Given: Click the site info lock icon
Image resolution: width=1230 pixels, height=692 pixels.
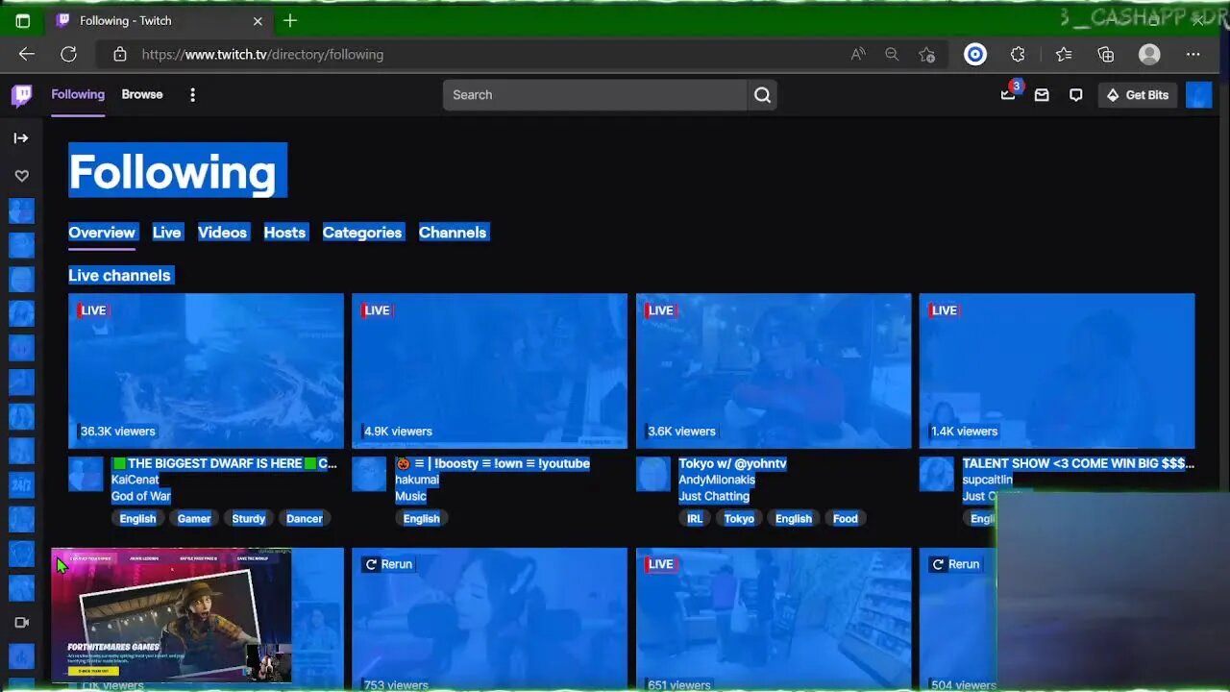Looking at the screenshot, I should tap(120, 55).
